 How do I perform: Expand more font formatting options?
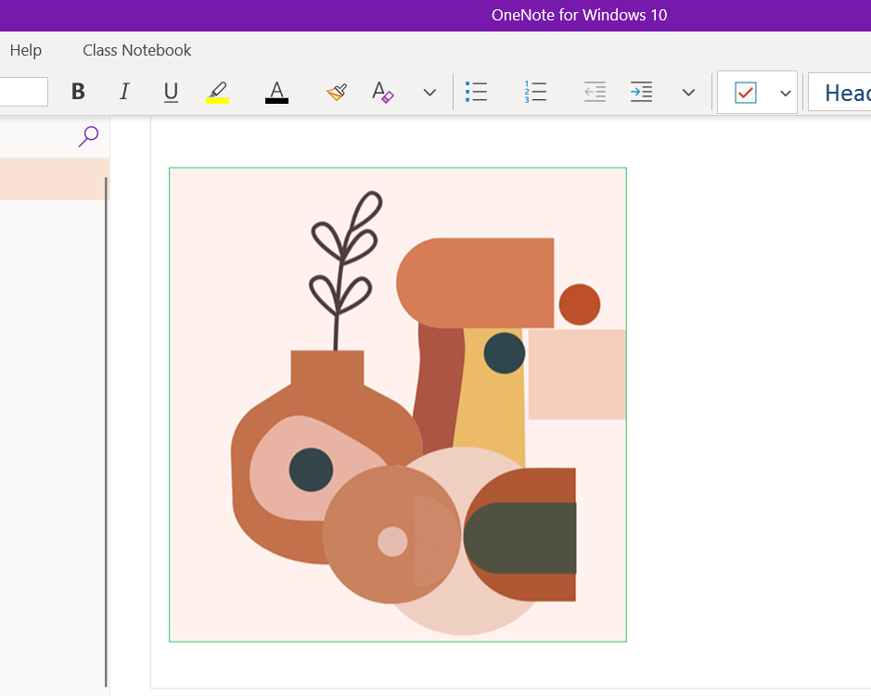429,92
